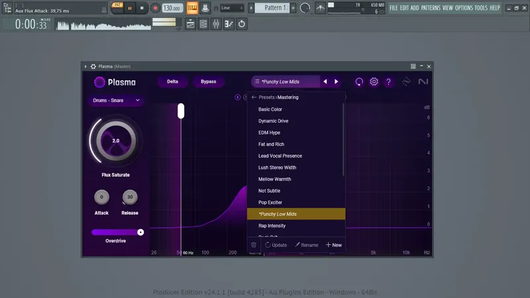
Task: Click the Attack knob
Action: coord(101,197)
